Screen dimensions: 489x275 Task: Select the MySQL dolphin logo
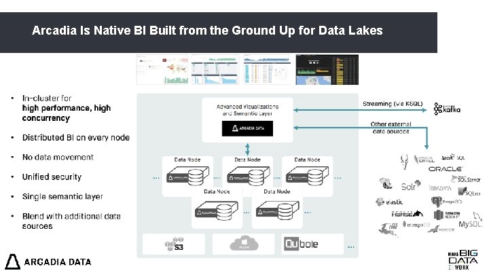pyautogui.click(x=470, y=221)
